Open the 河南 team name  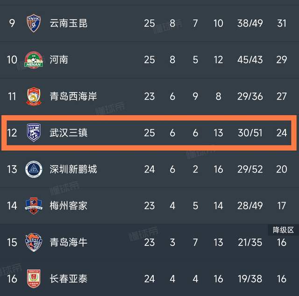59,59
